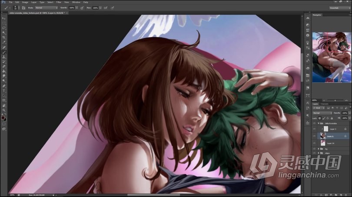Click the background color swatch
Screen dimensions: 352x197
pos(5,120)
